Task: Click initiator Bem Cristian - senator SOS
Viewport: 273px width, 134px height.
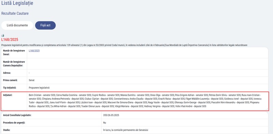Action: point(42,95)
